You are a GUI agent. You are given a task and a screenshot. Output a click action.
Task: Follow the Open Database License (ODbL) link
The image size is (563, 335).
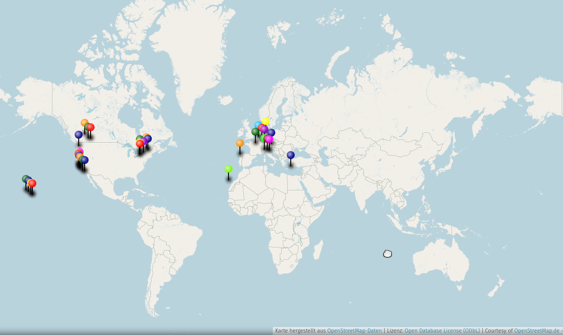pyautogui.click(x=442, y=331)
